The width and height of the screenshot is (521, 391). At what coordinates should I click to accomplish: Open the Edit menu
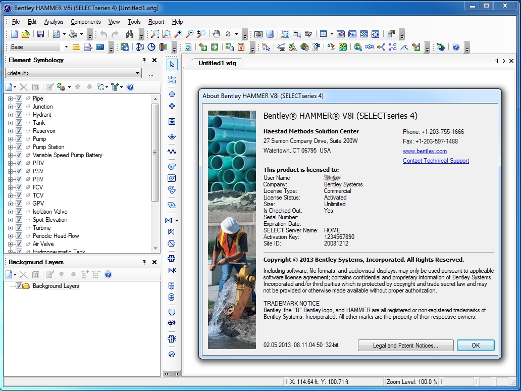[32, 22]
